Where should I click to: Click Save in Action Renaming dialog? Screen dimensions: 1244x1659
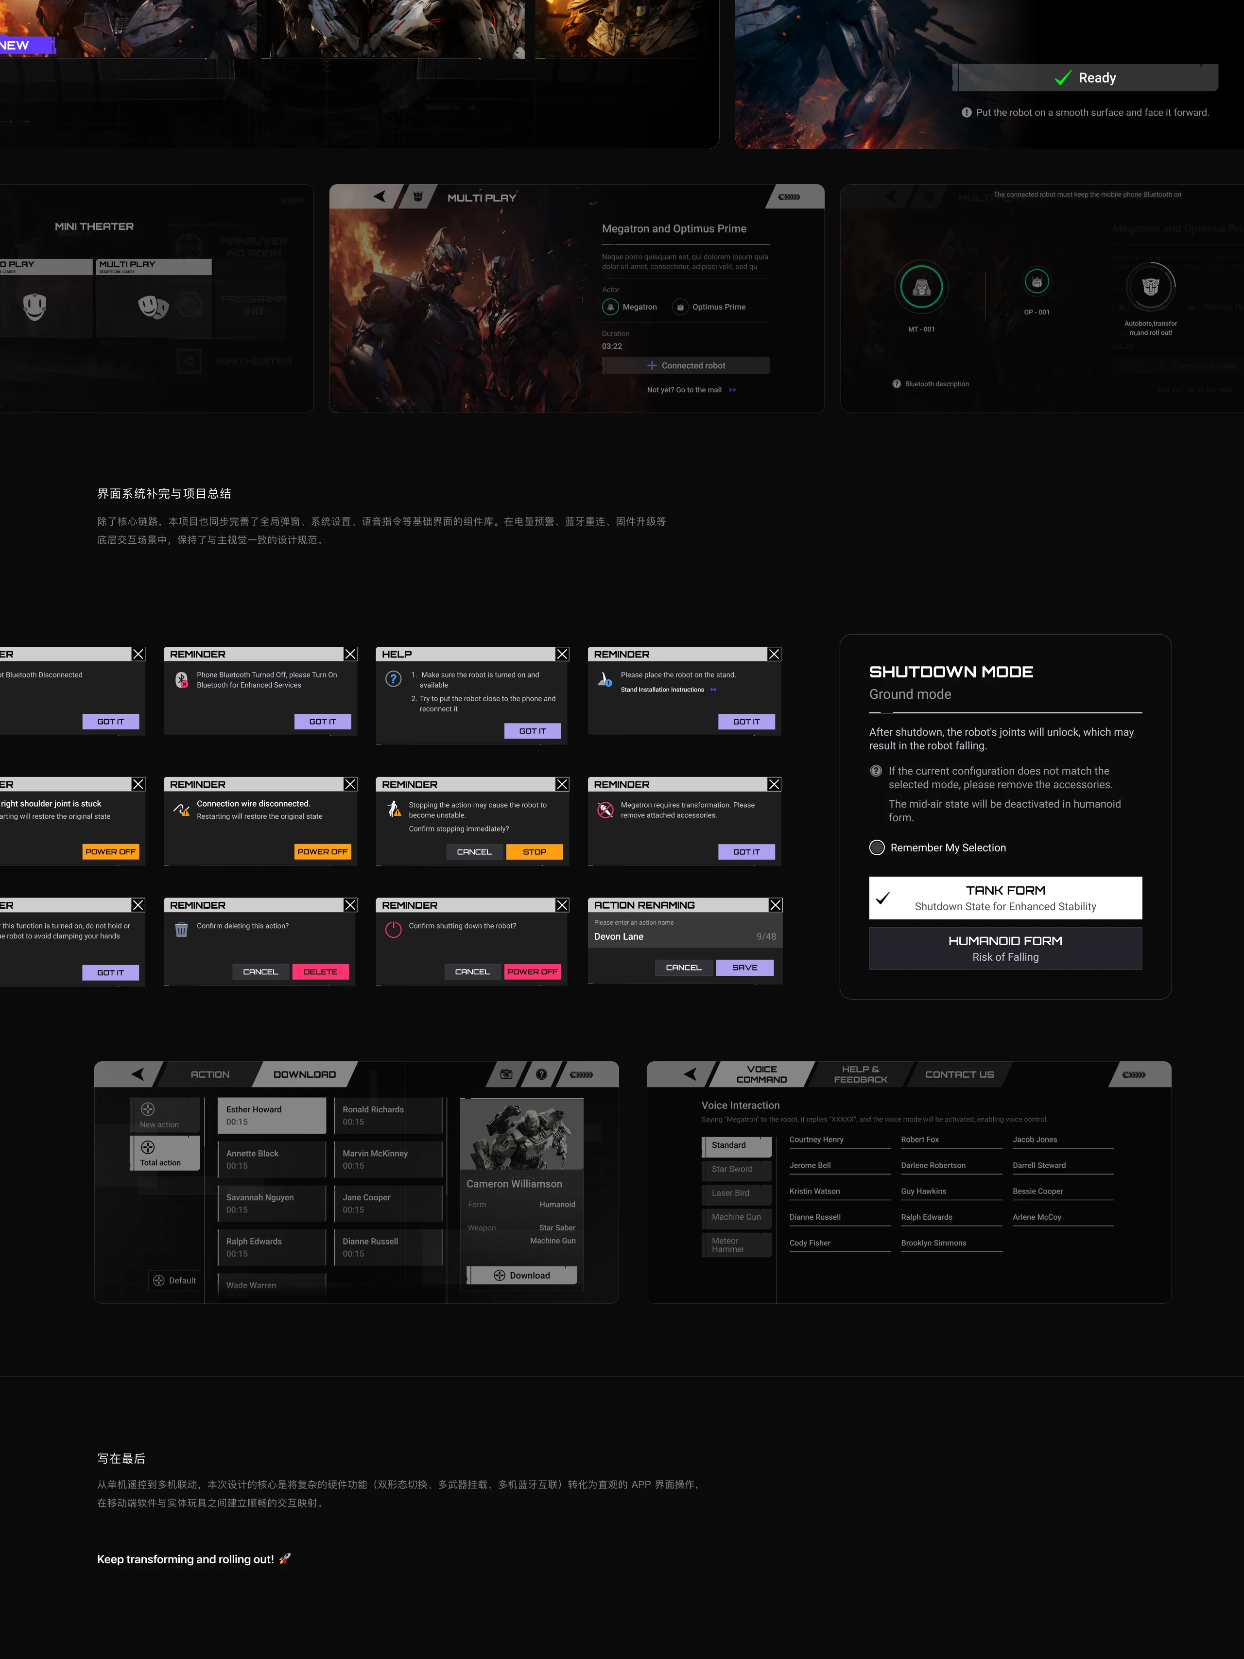(744, 968)
